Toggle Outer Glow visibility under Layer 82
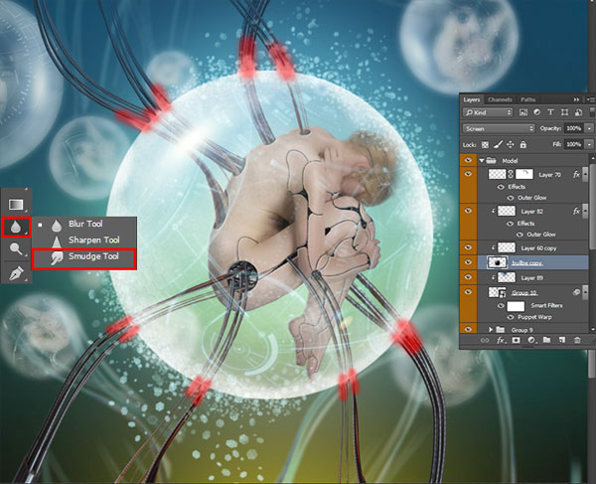 pyautogui.click(x=520, y=235)
